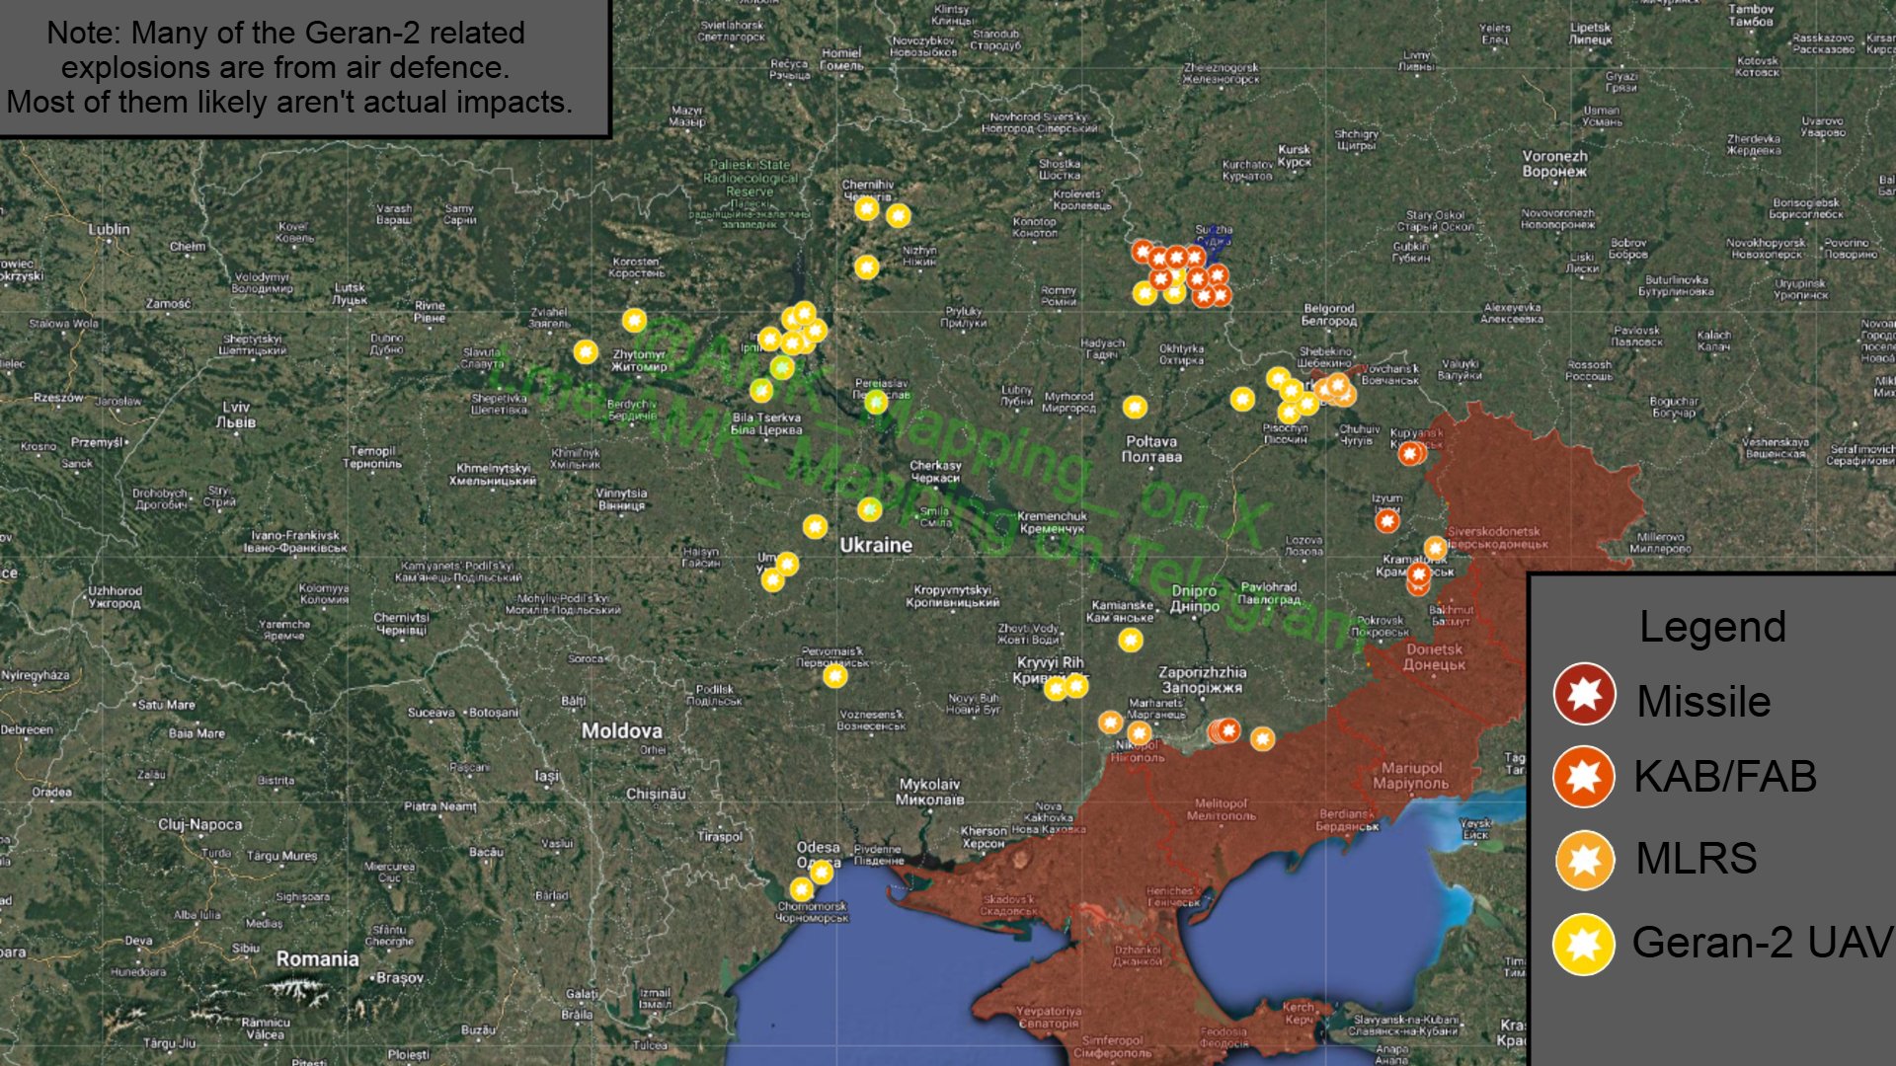Click the Missile legend icon
1896x1066 pixels.
pyautogui.click(x=1584, y=695)
